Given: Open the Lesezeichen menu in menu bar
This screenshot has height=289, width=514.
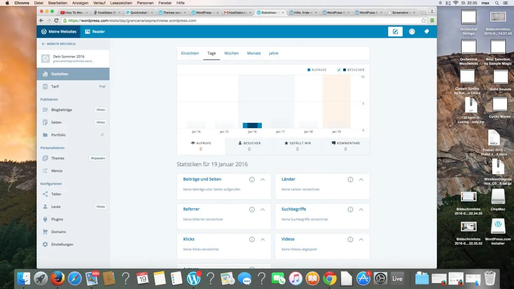Looking at the screenshot, I should point(121,3).
